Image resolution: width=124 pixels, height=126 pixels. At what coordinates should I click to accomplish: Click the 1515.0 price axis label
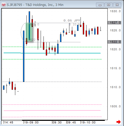point(115,68)
